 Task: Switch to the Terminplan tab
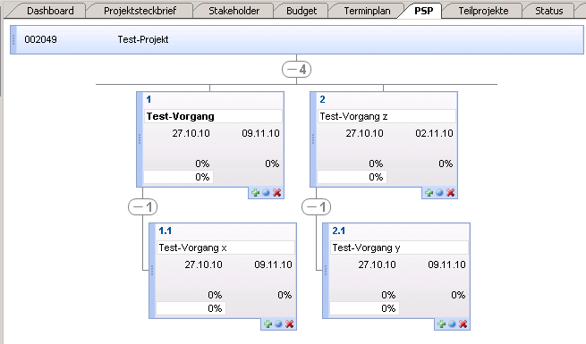point(367,11)
